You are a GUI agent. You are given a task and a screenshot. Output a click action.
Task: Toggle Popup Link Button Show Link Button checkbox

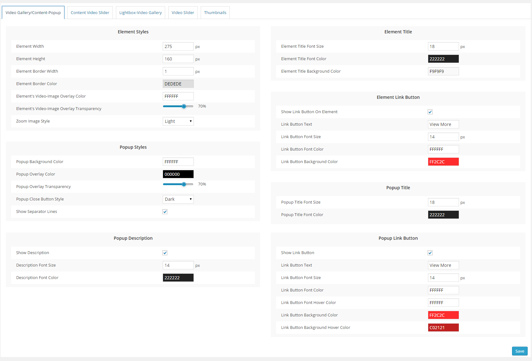(x=430, y=253)
